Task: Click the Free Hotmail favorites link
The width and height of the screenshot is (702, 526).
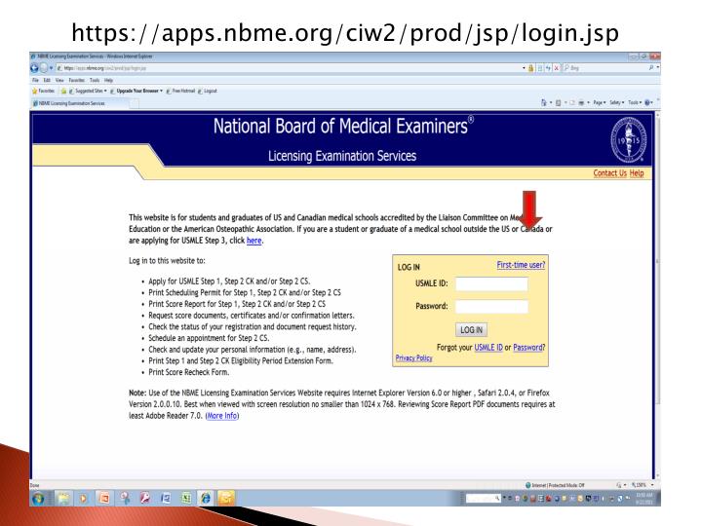Action: point(180,91)
